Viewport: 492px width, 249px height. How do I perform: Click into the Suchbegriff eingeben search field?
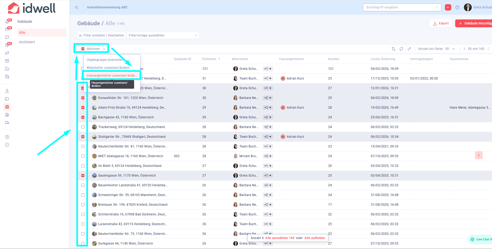pyautogui.click(x=400, y=7)
